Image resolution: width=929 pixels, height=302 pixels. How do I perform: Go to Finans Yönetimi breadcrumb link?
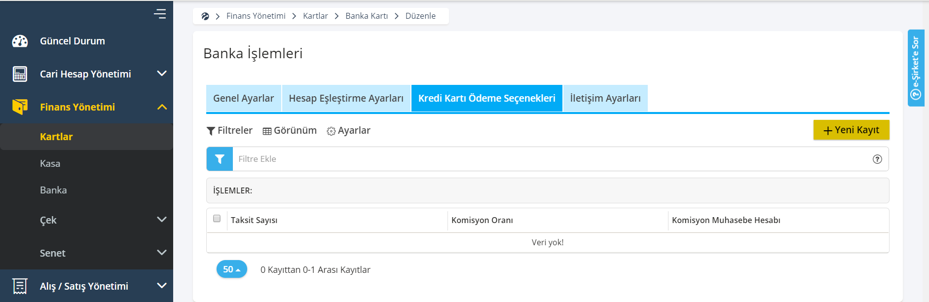(x=256, y=16)
